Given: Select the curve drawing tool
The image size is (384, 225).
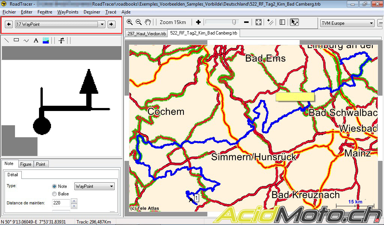Looking at the screenshot, I should 26,40.
